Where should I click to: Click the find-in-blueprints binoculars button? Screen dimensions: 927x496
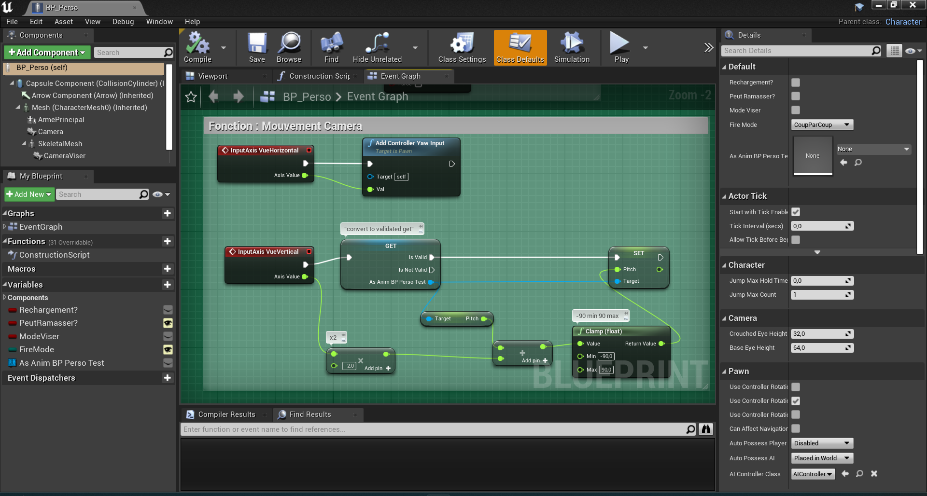[x=706, y=429]
